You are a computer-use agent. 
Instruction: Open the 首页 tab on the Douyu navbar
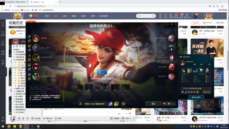[x=47, y=16]
